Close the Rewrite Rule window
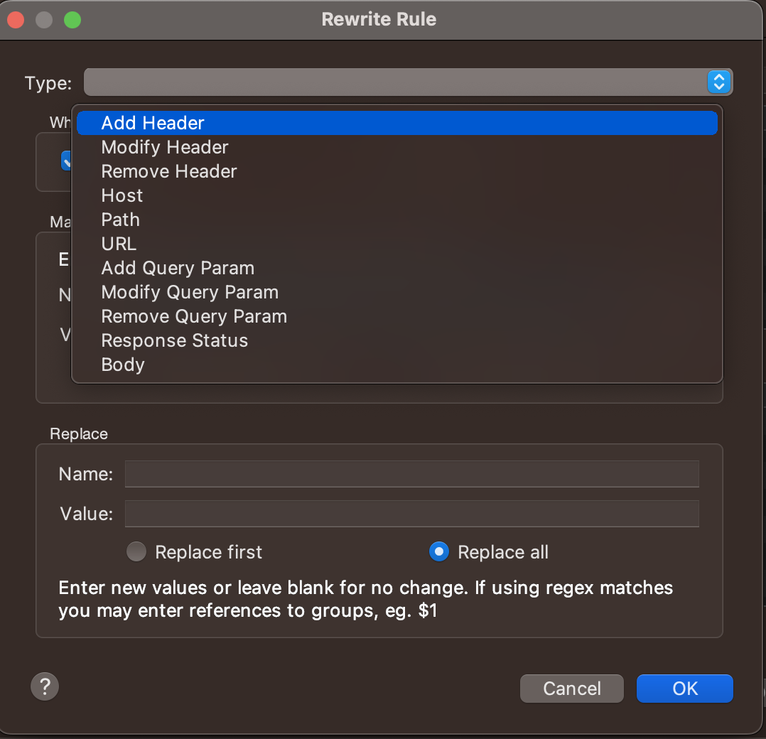This screenshot has width=766, height=739. (x=16, y=20)
